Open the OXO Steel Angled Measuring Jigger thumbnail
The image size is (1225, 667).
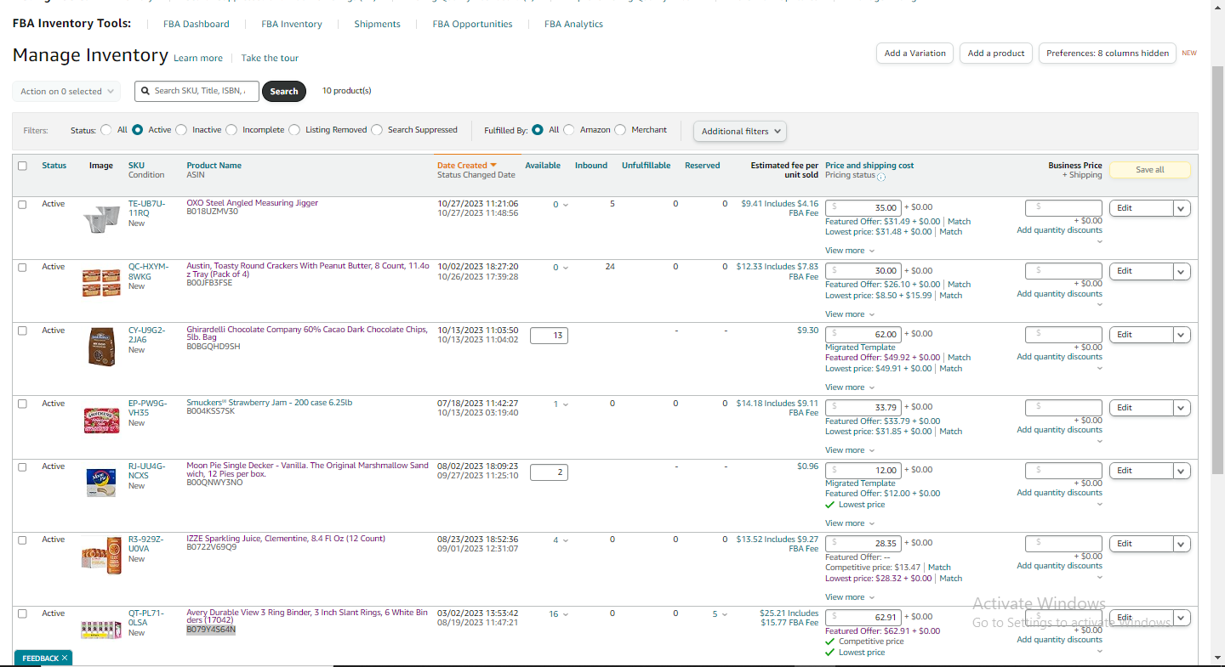point(101,219)
